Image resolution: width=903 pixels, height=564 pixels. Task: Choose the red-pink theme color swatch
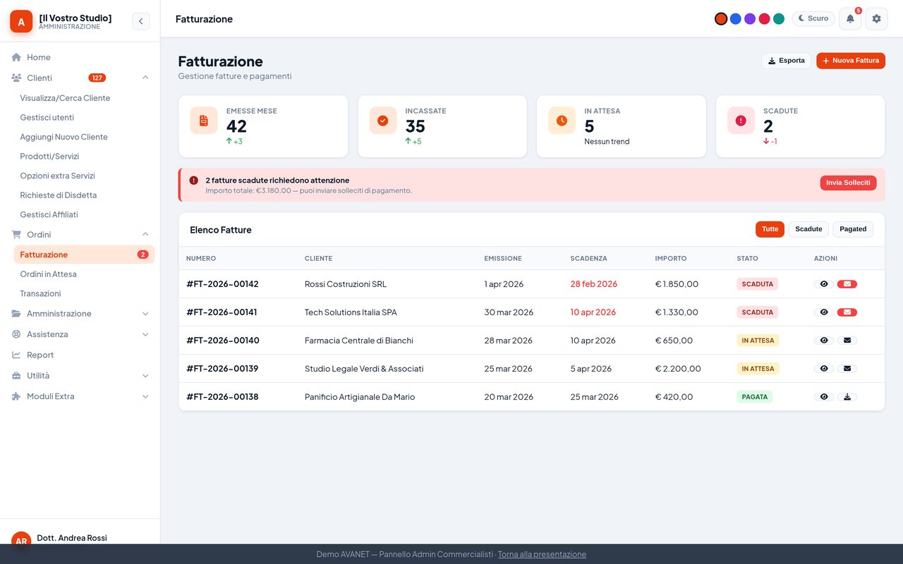click(764, 19)
